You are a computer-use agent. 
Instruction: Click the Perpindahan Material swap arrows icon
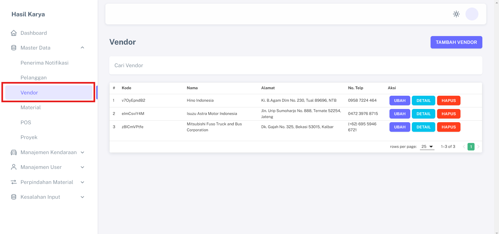(x=14, y=182)
